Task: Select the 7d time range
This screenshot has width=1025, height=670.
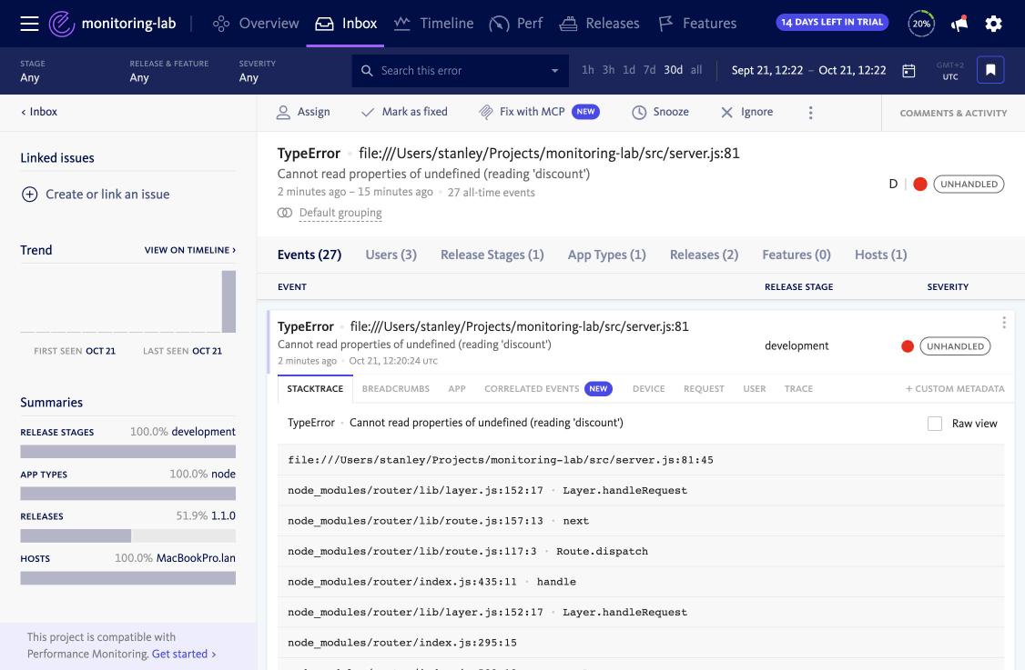Action: 649,70
